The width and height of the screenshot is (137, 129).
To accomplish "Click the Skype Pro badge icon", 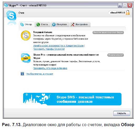I will tap(26, 58).
